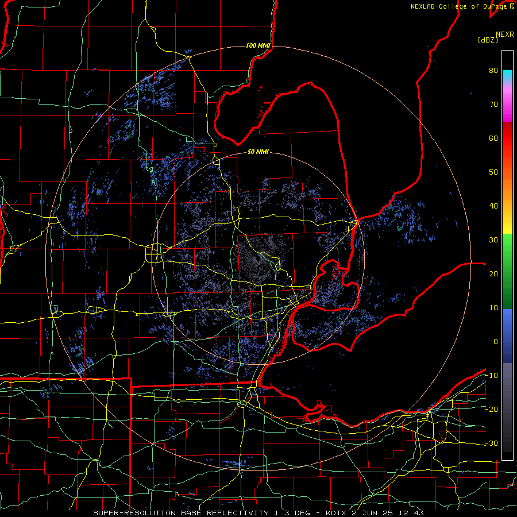Click the 100 NMI range ring label
This screenshot has height=517, width=517.
pos(258,45)
